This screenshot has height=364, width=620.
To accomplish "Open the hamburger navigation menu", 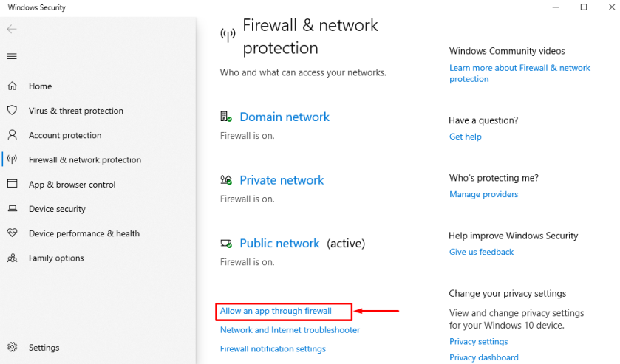I will [11, 56].
